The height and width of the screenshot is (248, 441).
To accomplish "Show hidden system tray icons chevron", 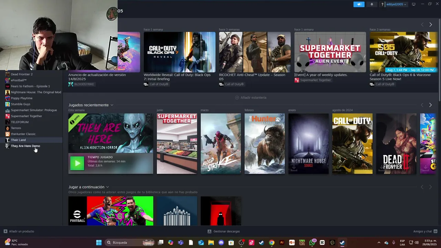I will [x=379, y=242].
